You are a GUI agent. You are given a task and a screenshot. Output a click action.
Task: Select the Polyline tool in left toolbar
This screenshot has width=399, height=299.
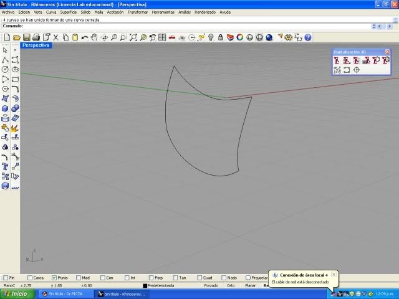point(6,60)
